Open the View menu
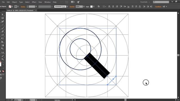180x101 pixels. point(40,2)
